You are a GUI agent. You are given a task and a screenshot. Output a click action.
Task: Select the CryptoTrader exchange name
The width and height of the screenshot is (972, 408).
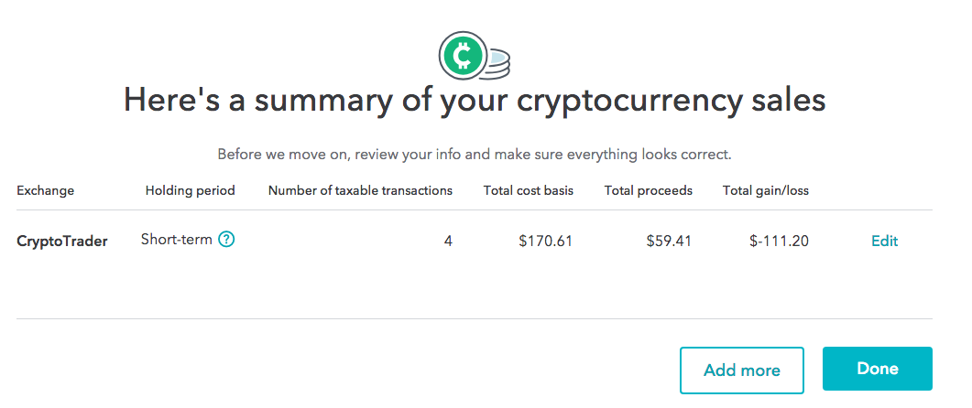coord(62,242)
